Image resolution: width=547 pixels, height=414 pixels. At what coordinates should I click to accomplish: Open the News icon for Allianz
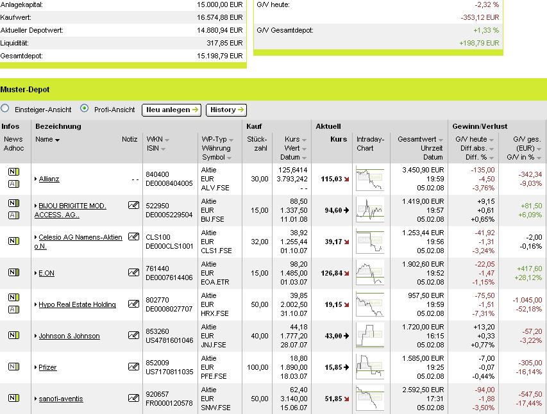pos(13,172)
